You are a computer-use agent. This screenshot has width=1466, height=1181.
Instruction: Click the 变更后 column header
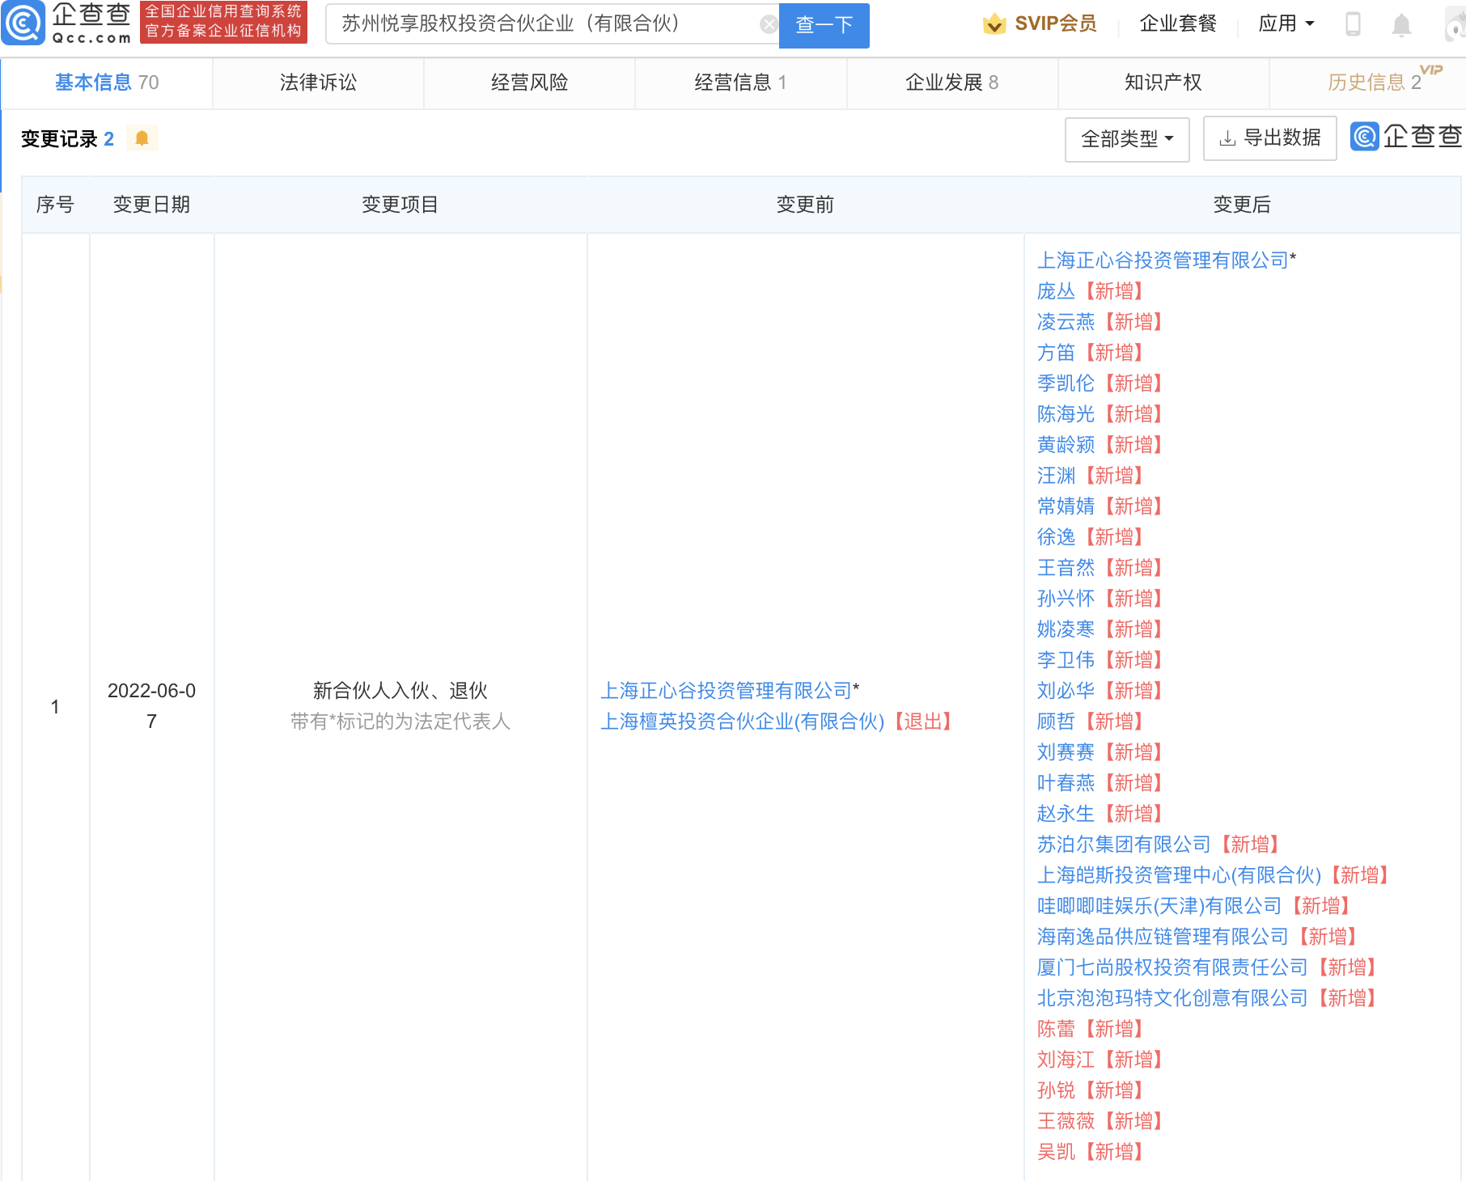pyautogui.click(x=1242, y=205)
